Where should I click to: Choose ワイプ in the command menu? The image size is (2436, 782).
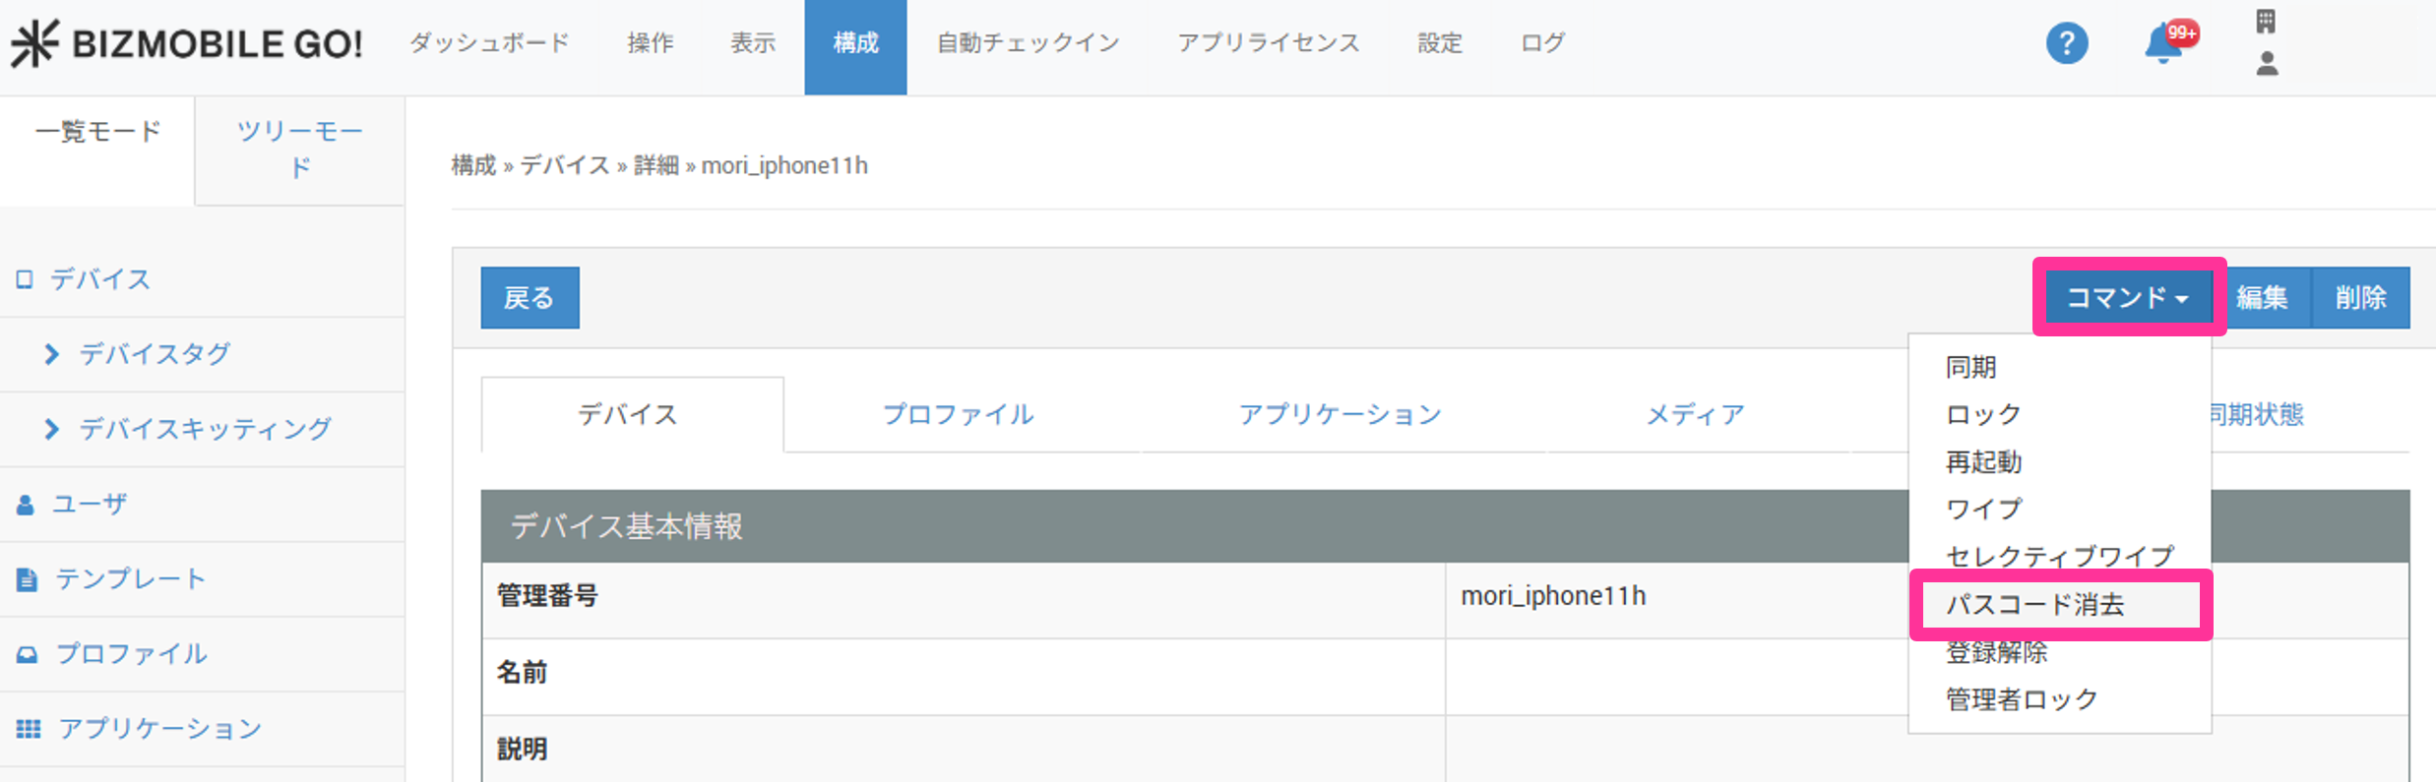point(1983,509)
